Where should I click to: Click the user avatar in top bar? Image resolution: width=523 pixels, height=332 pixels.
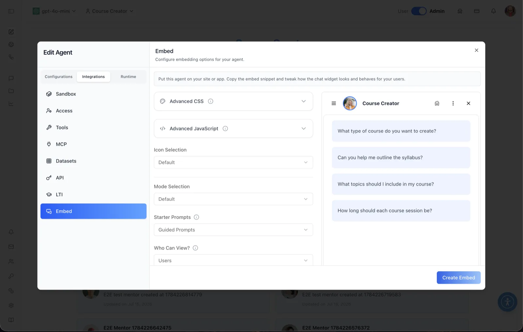pyautogui.click(x=510, y=11)
